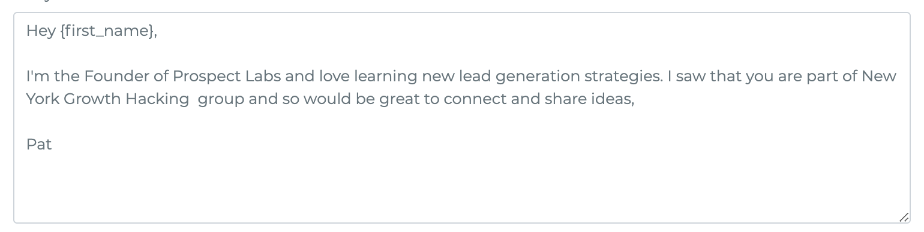Place cursor on "Growth Hacking" text

126,99
